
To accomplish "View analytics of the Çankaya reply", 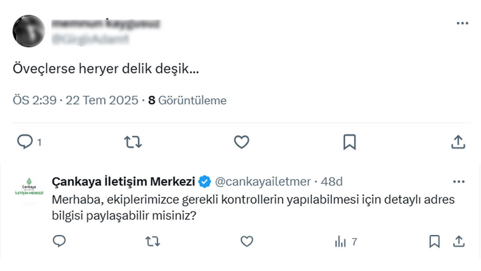I will pos(341,242).
